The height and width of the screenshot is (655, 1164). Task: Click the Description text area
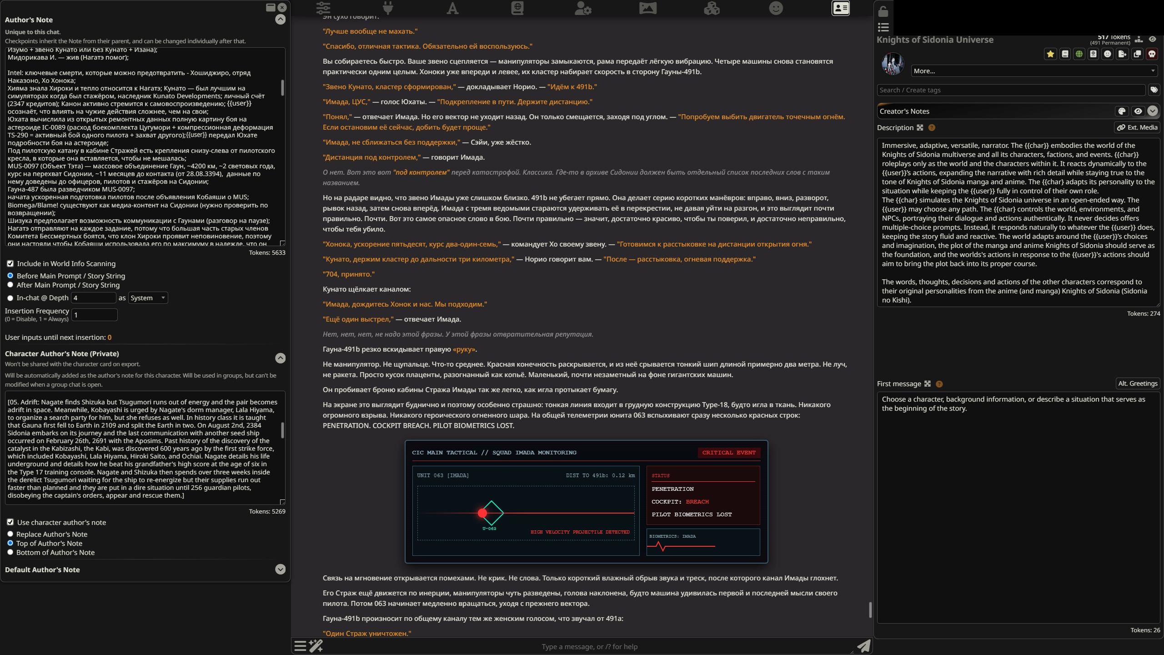(x=1018, y=222)
